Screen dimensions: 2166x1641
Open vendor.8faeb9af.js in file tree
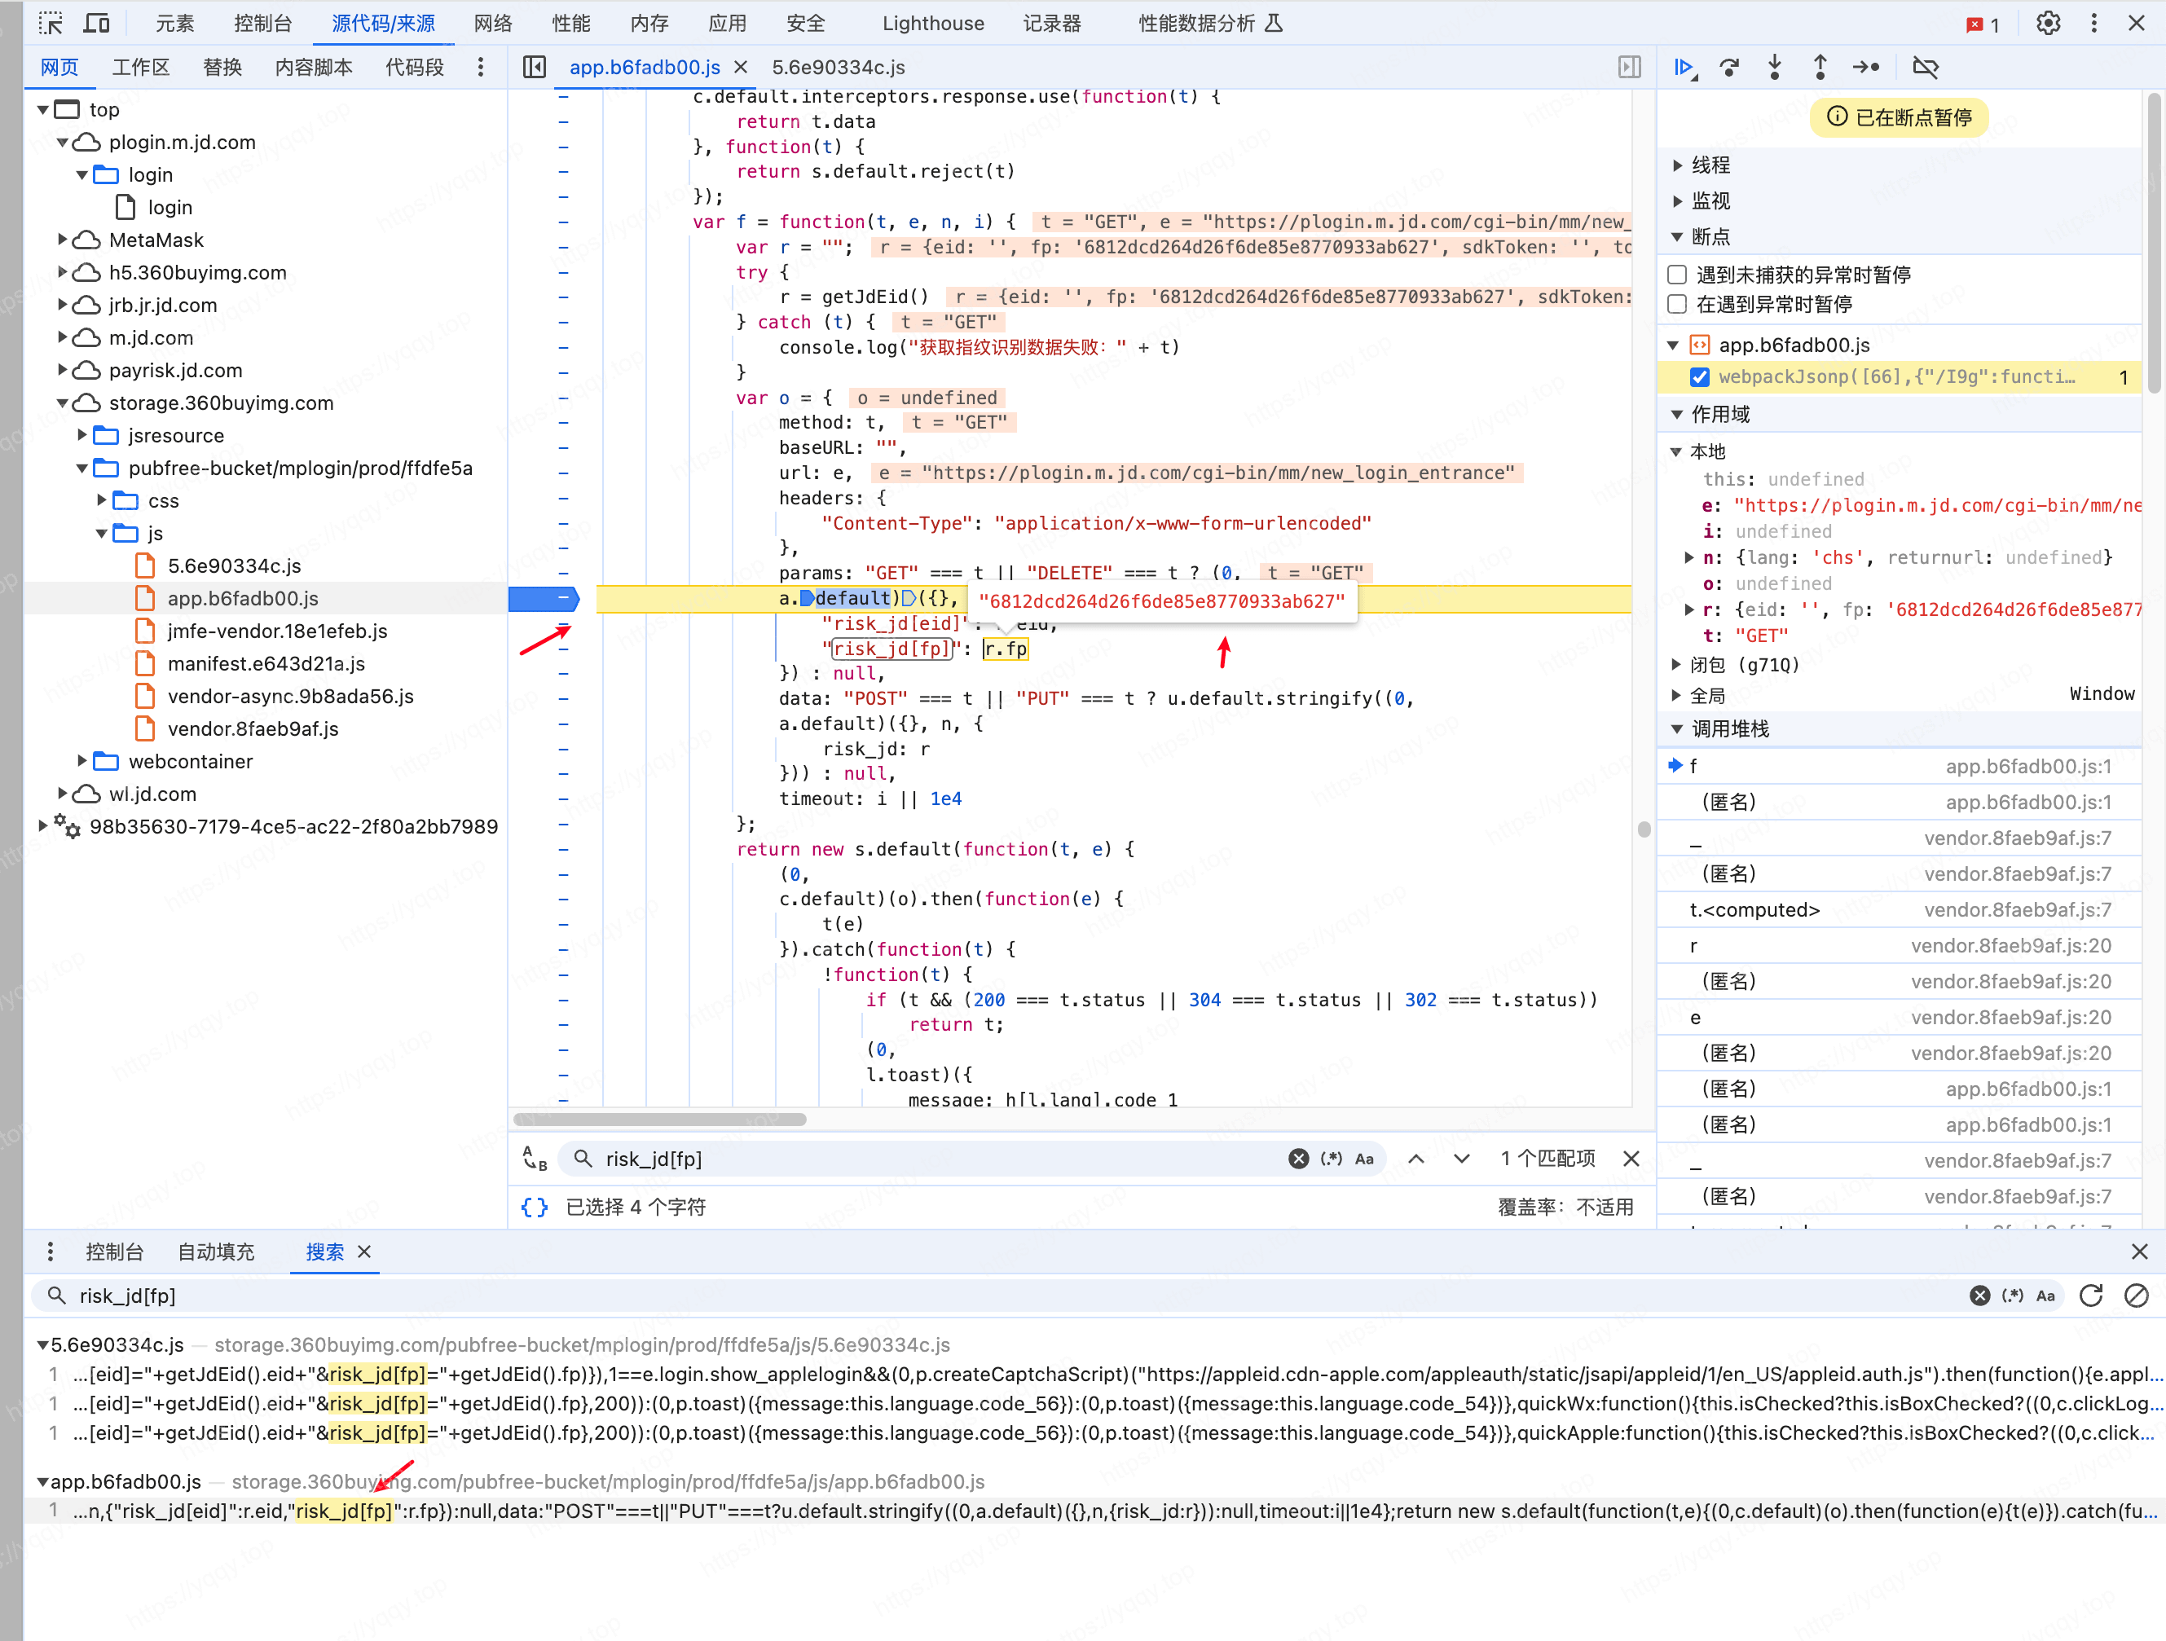(253, 728)
